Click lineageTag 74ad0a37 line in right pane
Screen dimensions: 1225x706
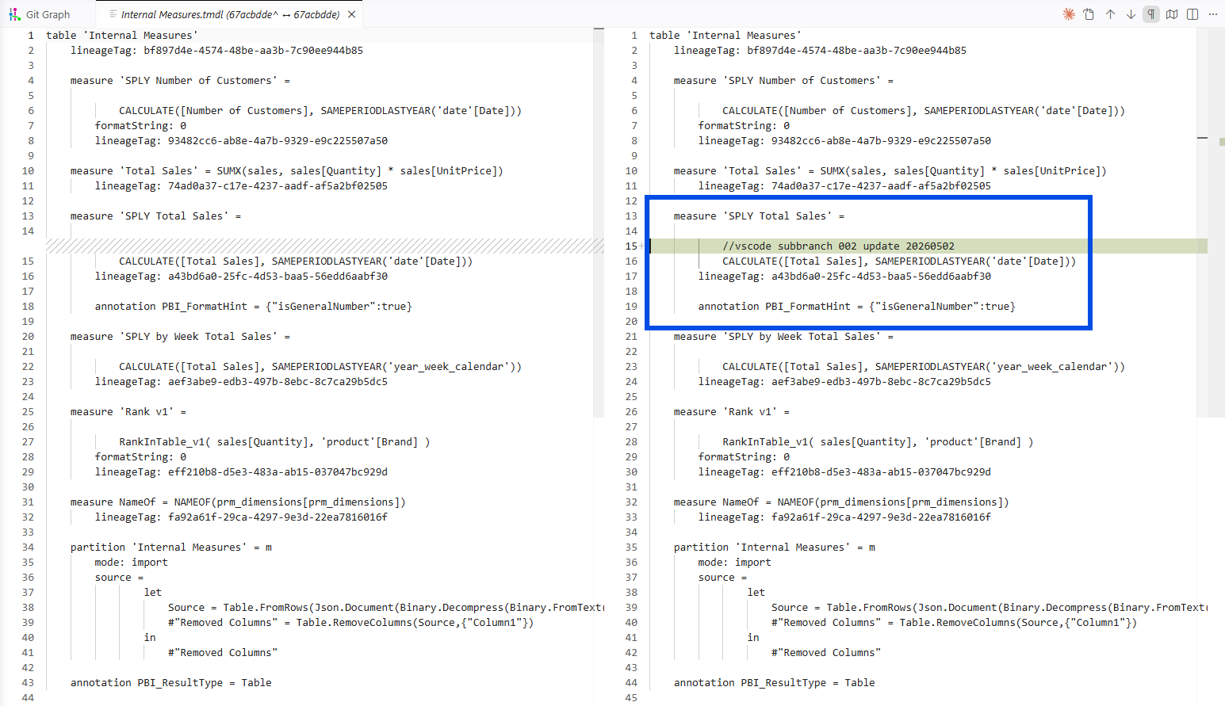pos(844,186)
